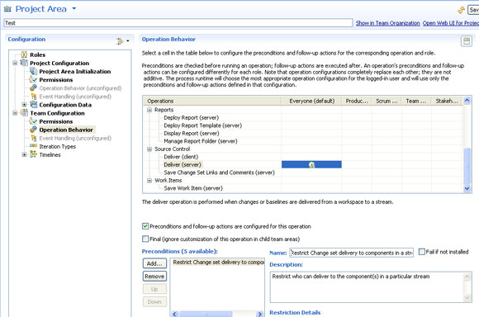Click Permissions icon under Project Configuration
479x317 pixels.
click(x=33, y=79)
